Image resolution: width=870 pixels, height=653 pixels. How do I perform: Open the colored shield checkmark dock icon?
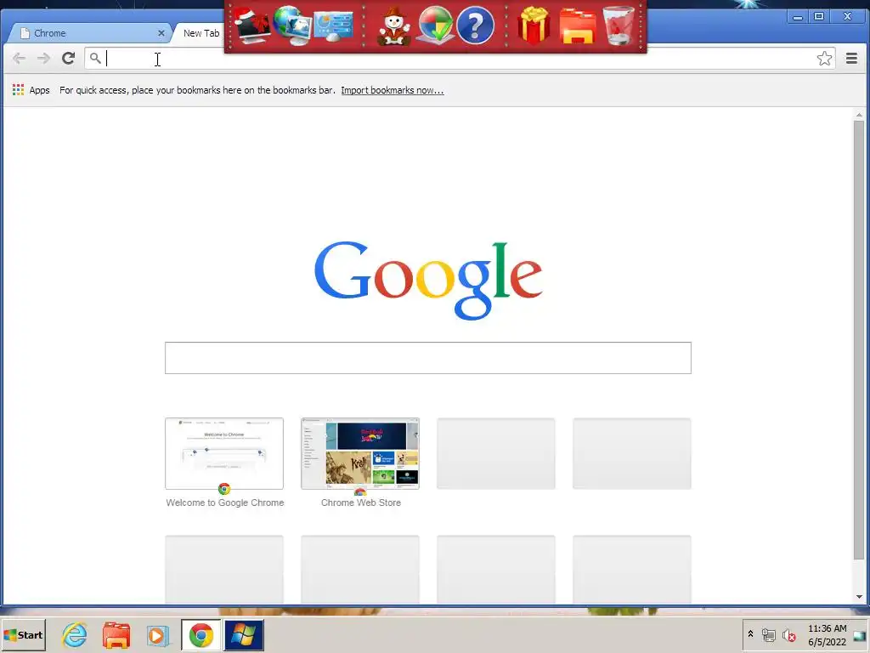click(x=434, y=25)
